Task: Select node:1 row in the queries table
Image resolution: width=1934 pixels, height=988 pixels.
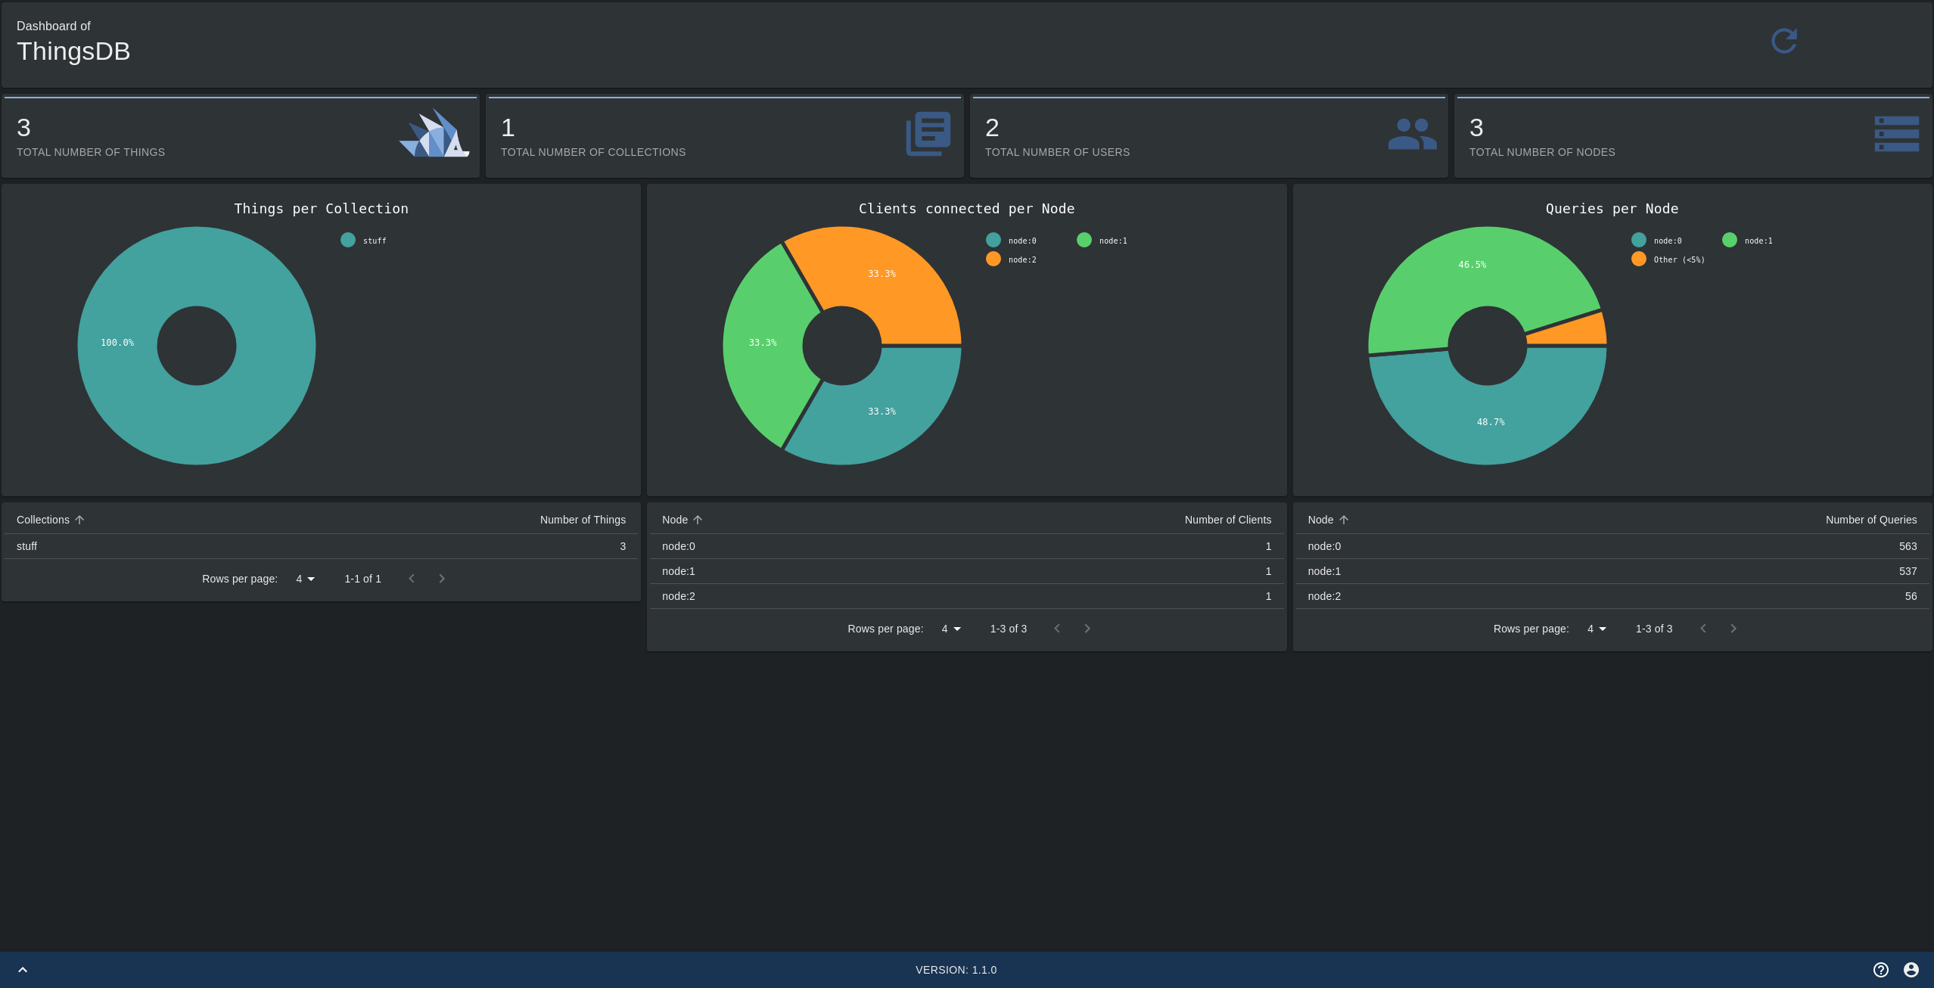Action: click(1612, 571)
